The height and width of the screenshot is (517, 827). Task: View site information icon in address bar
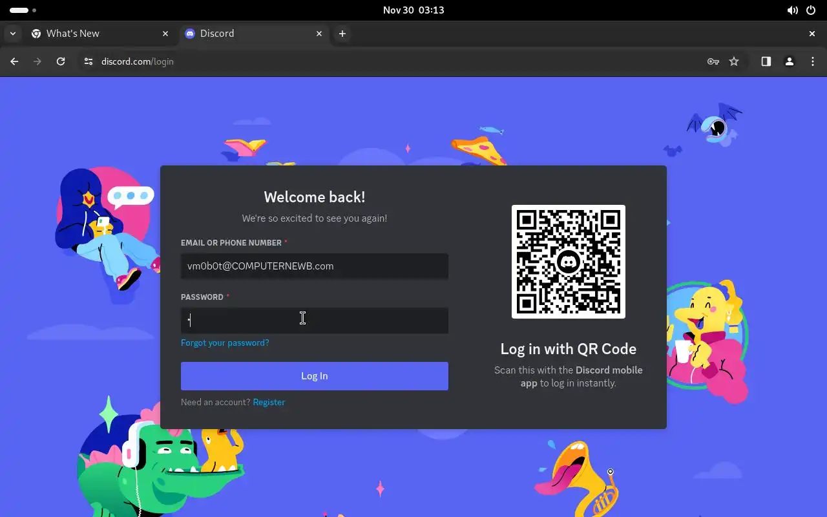coord(89,61)
